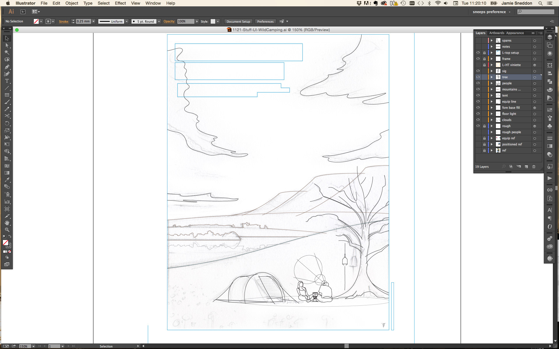Select the Rectangle tool
Screen dimensions: 559x349
7,95
